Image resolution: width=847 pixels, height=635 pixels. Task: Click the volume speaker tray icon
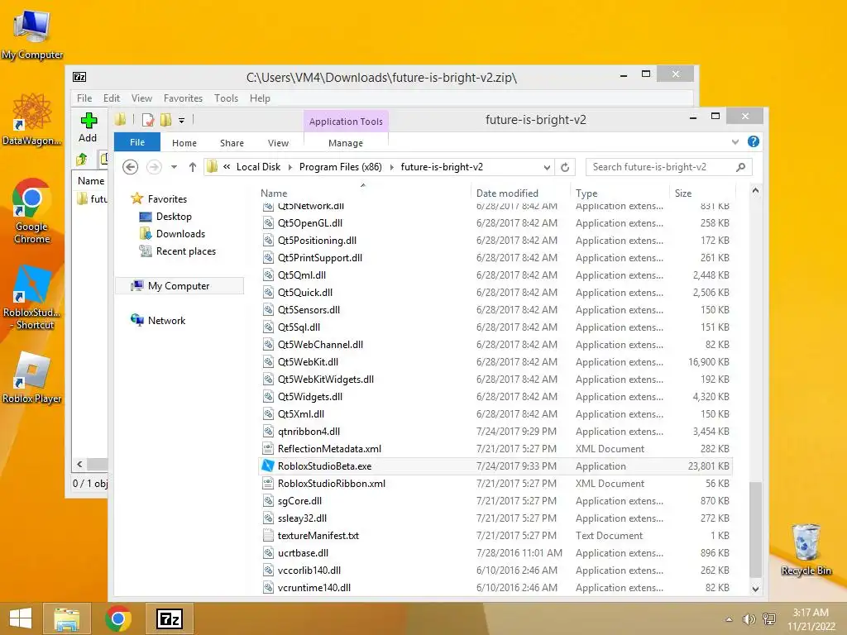(x=749, y=619)
